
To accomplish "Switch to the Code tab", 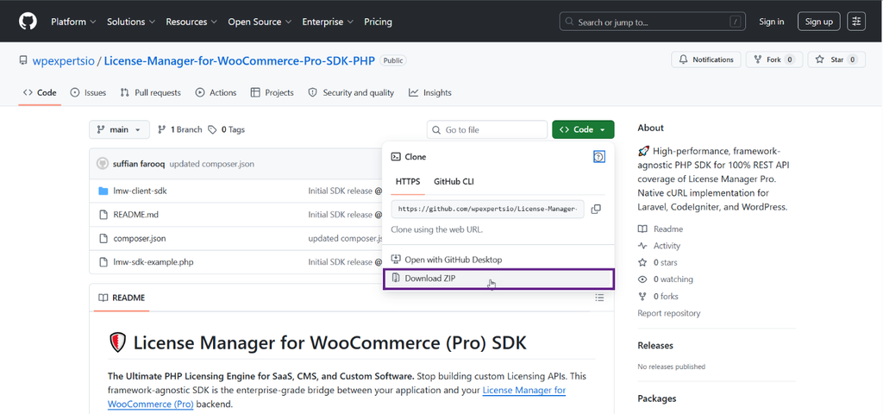I will [40, 93].
